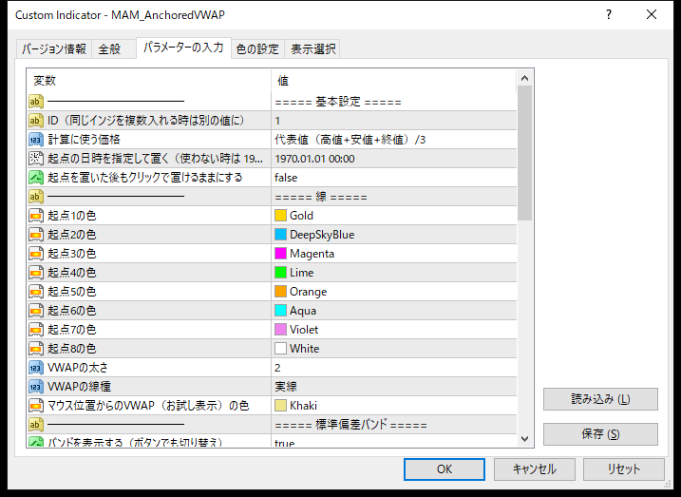The height and width of the screenshot is (497, 681).
Task: Click the color-type icon for 起点3の色
Action: 36,254
